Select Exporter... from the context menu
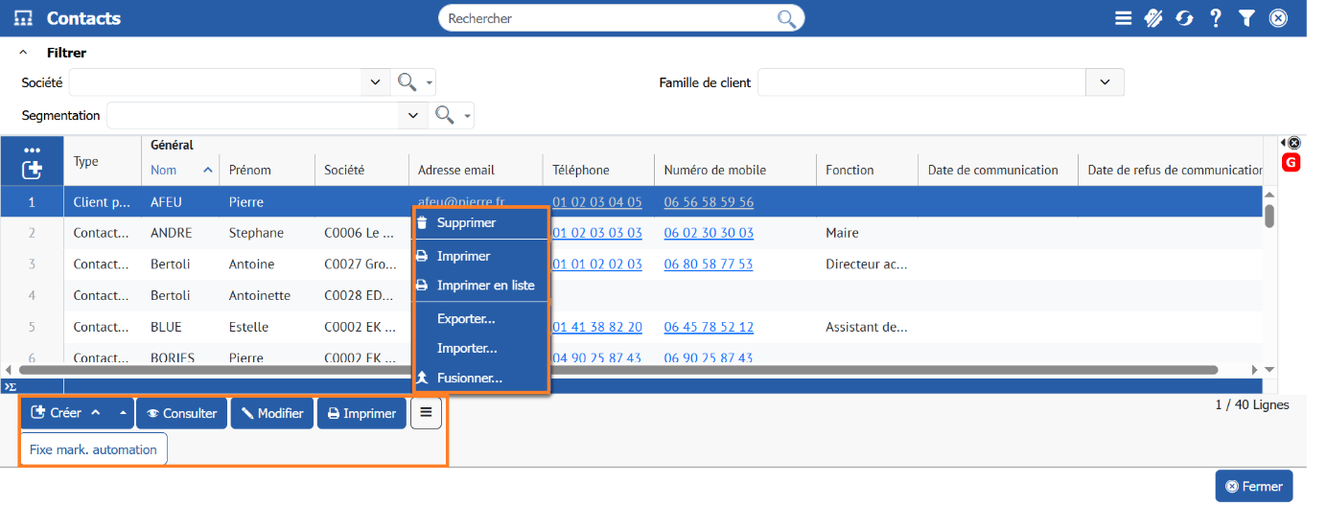This screenshot has width=1327, height=506. [466, 318]
